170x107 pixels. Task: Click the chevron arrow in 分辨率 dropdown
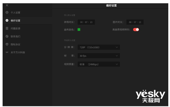(117, 47)
